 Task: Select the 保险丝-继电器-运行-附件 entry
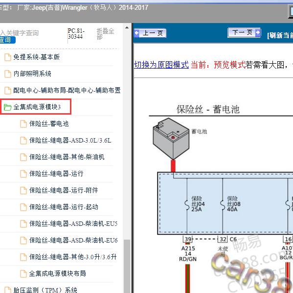pyautogui.click(x=64, y=190)
